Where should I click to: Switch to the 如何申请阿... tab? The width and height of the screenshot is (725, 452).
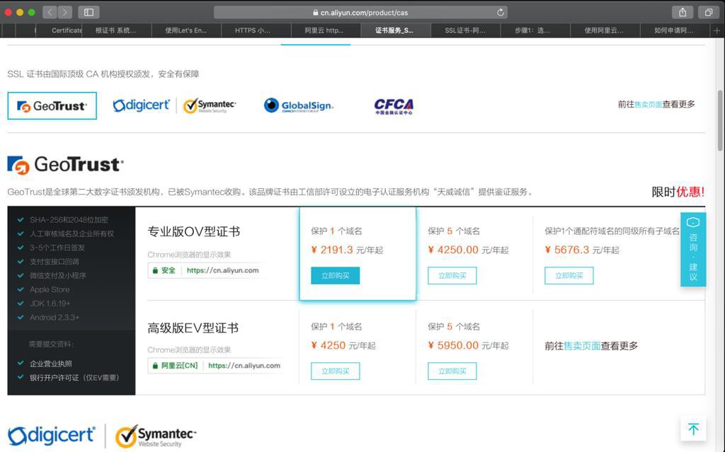675,30
